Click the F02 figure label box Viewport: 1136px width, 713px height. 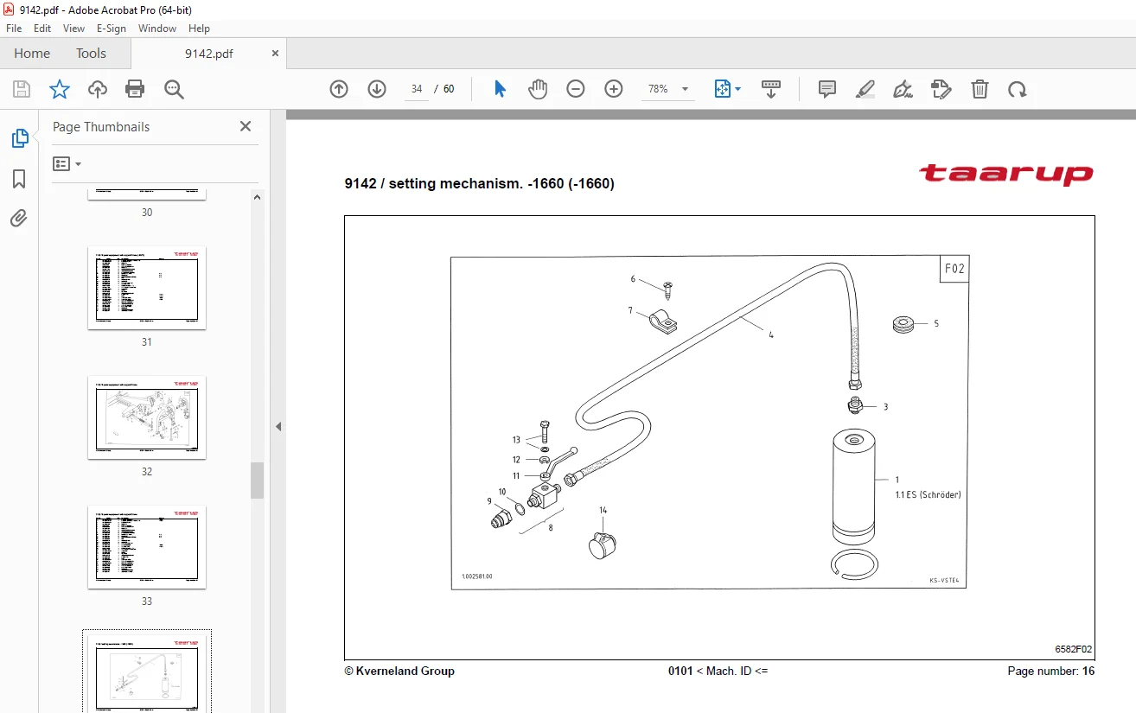[954, 269]
